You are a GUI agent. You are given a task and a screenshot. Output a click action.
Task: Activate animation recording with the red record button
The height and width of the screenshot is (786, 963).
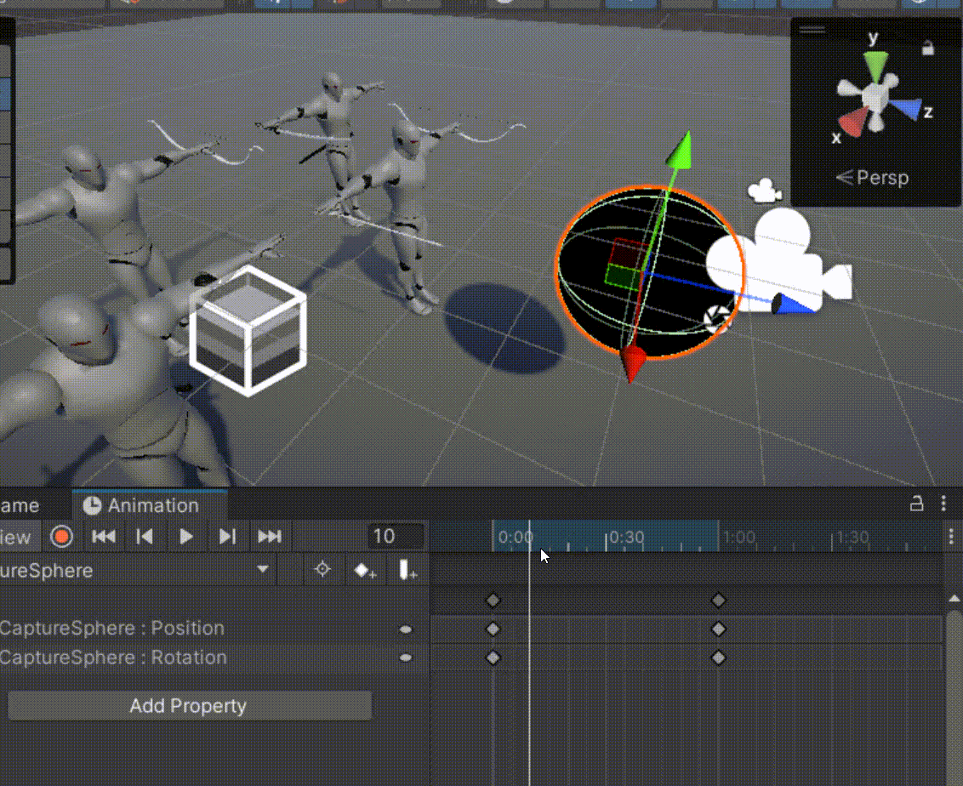tap(62, 536)
